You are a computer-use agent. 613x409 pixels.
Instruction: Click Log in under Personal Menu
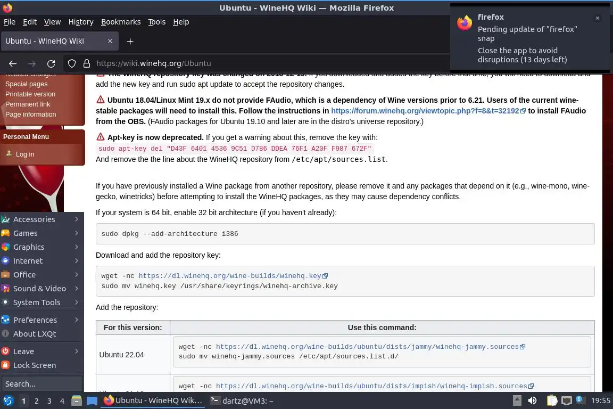click(x=25, y=154)
